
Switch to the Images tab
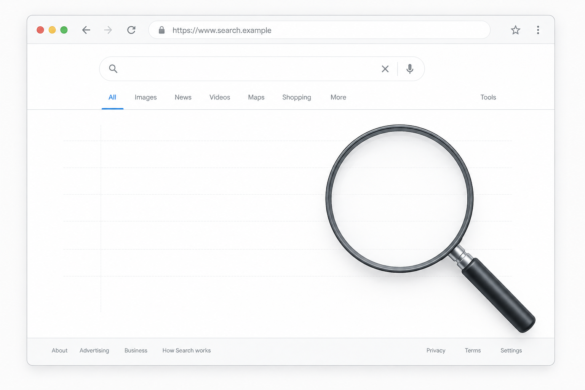(x=145, y=97)
